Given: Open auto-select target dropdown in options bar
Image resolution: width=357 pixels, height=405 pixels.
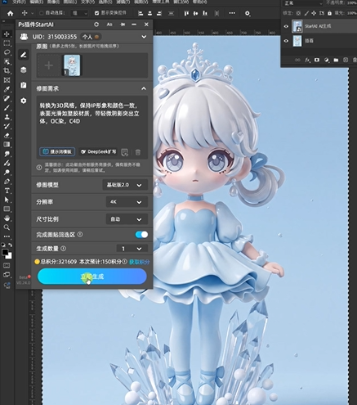Looking at the screenshot, I should click(x=79, y=13).
